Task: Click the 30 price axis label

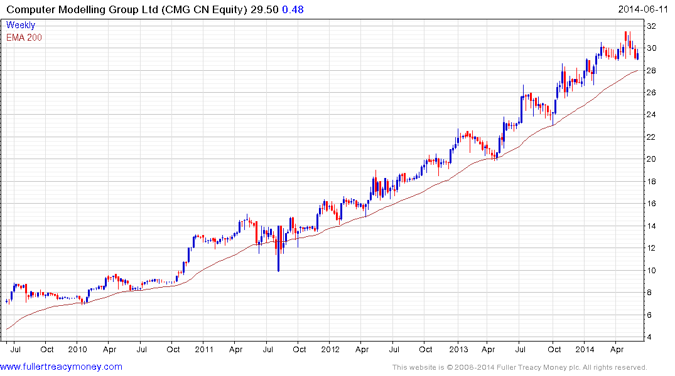Action: (651, 48)
